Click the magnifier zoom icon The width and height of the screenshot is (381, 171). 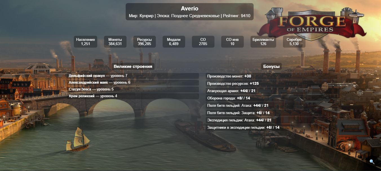click(372, 162)
